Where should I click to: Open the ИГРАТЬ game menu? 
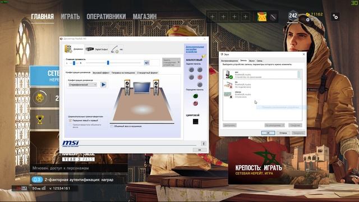[x=70, y=16]
